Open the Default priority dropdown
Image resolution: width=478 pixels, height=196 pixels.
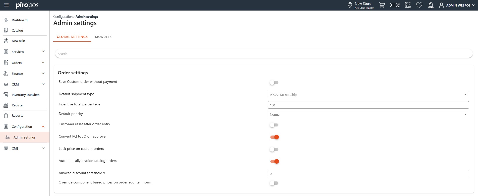point(368,114)
